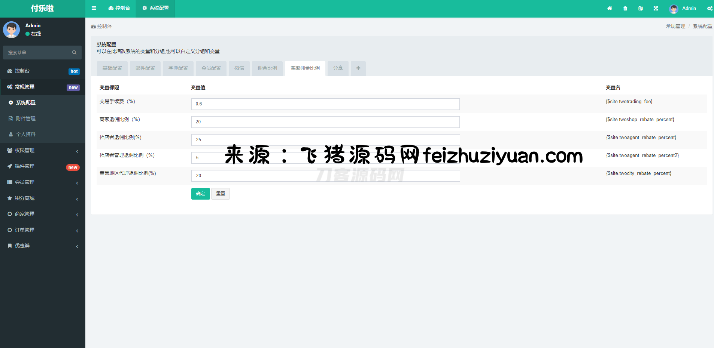Expand the 优惠券 sidebar menu

coord(42,246)
